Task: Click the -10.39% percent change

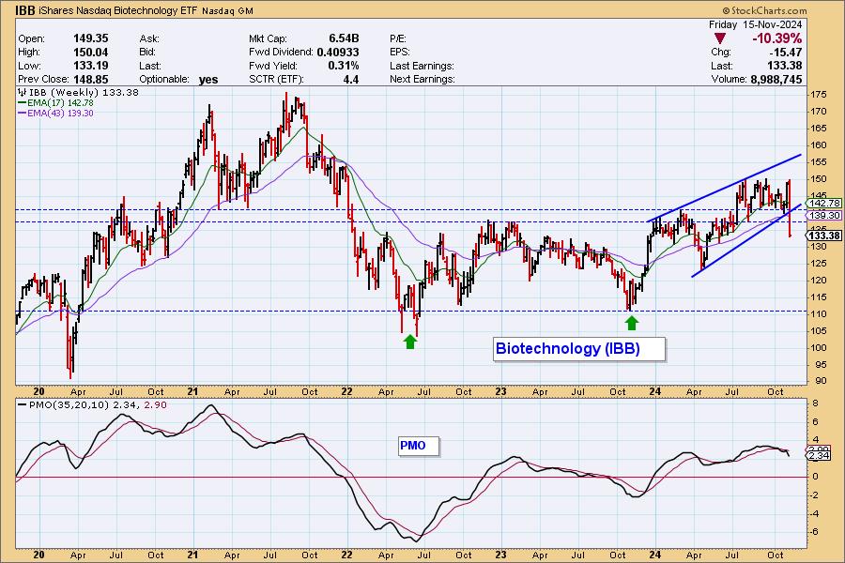Action: [776, 38]
